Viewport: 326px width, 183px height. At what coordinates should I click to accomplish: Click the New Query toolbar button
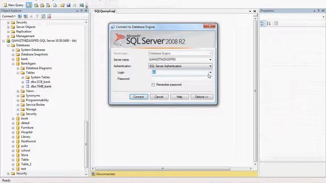(13, 5)
